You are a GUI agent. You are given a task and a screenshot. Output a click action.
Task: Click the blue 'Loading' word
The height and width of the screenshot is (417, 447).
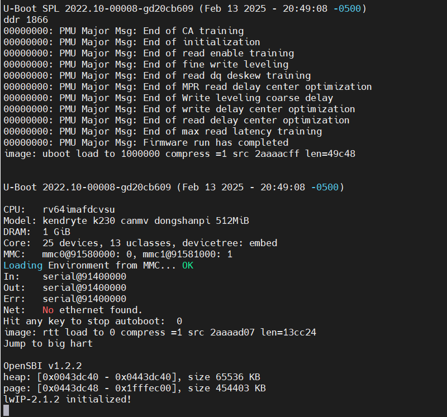(x=23, y=266)
